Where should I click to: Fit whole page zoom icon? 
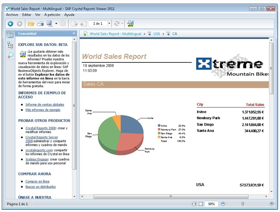point(201,204)
